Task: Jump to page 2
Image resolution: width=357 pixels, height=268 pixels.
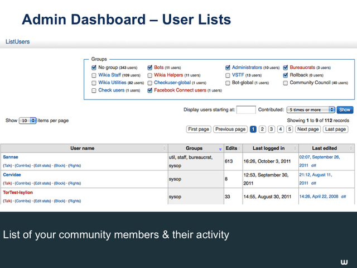Action: pyautogui.click(x=262, y=129)
